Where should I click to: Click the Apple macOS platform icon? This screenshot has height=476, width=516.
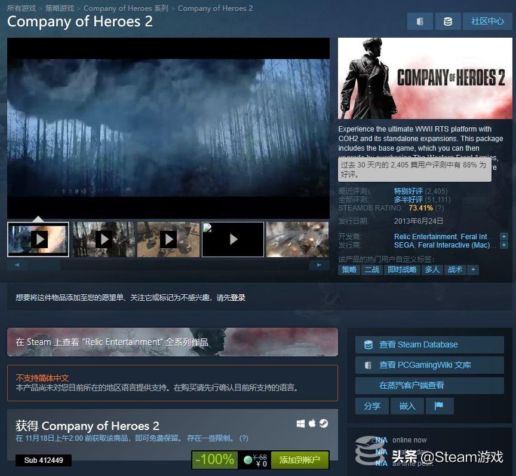[x=312, y=423]
